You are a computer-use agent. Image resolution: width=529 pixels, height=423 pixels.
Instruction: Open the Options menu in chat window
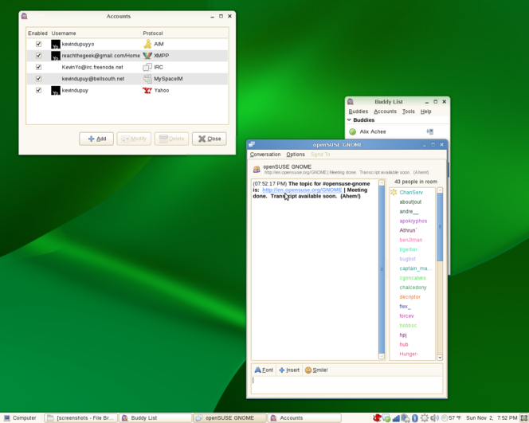(296, 155)
